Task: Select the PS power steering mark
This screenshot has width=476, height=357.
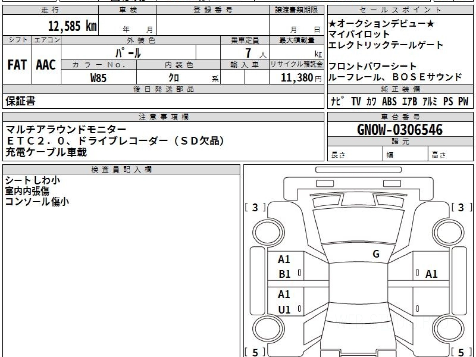Action: tap(448, 102)
